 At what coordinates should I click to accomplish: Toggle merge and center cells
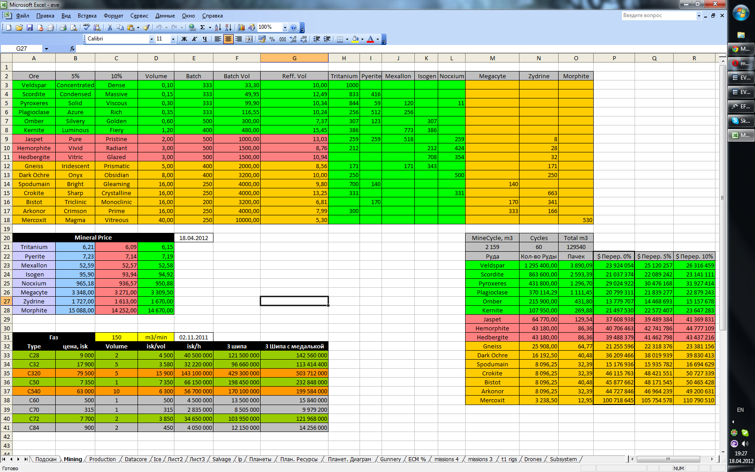[x=249, y=39]
